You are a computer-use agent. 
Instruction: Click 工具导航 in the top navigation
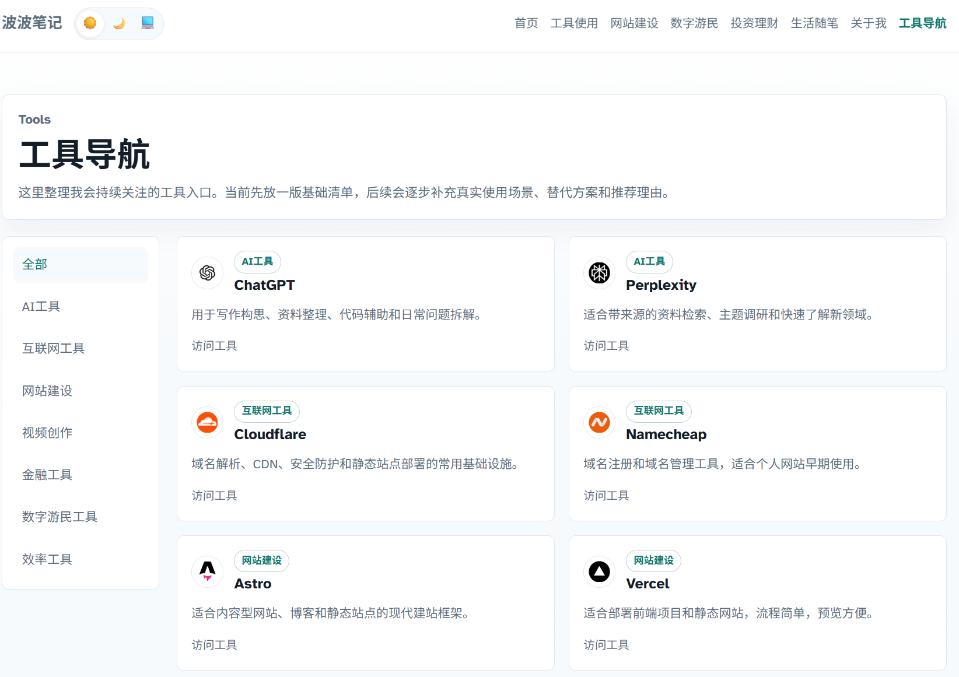[x=922, y=23]
